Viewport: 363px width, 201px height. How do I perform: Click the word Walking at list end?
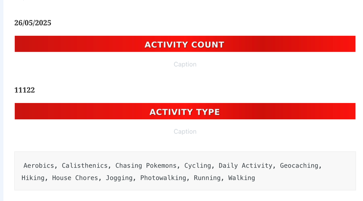point(241,178)
